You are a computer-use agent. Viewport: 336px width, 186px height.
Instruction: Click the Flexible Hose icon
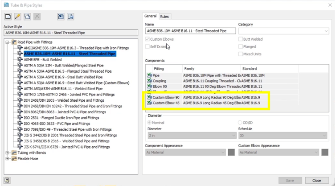14,159
